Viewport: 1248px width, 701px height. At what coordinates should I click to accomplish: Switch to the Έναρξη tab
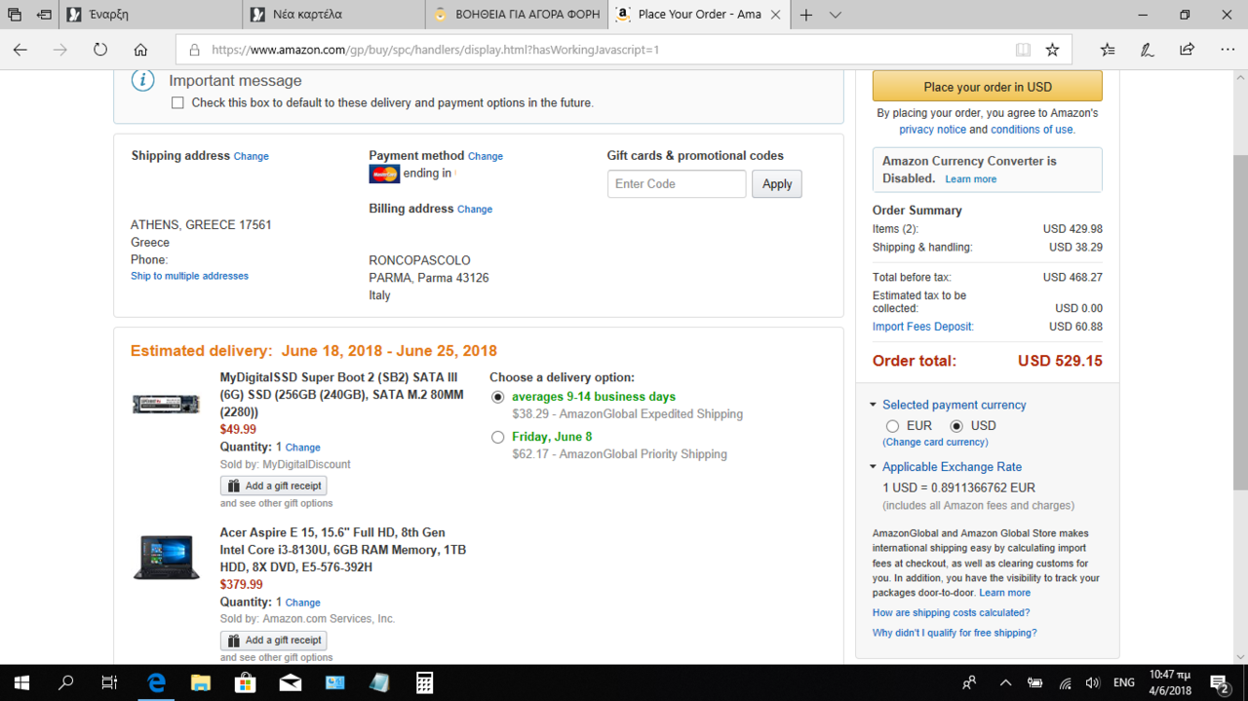(151, 15)
